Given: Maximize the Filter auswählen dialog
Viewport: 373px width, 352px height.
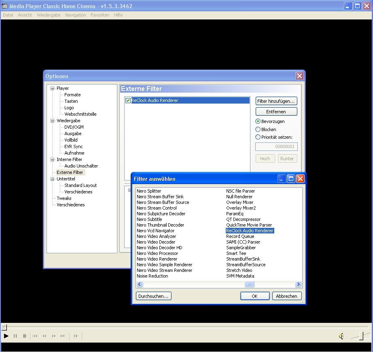Looking at the screenshot, I should 291,178.
